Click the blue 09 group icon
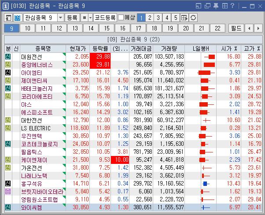The height and width of the screenshot is (215, 265). (x=18, y=18)
